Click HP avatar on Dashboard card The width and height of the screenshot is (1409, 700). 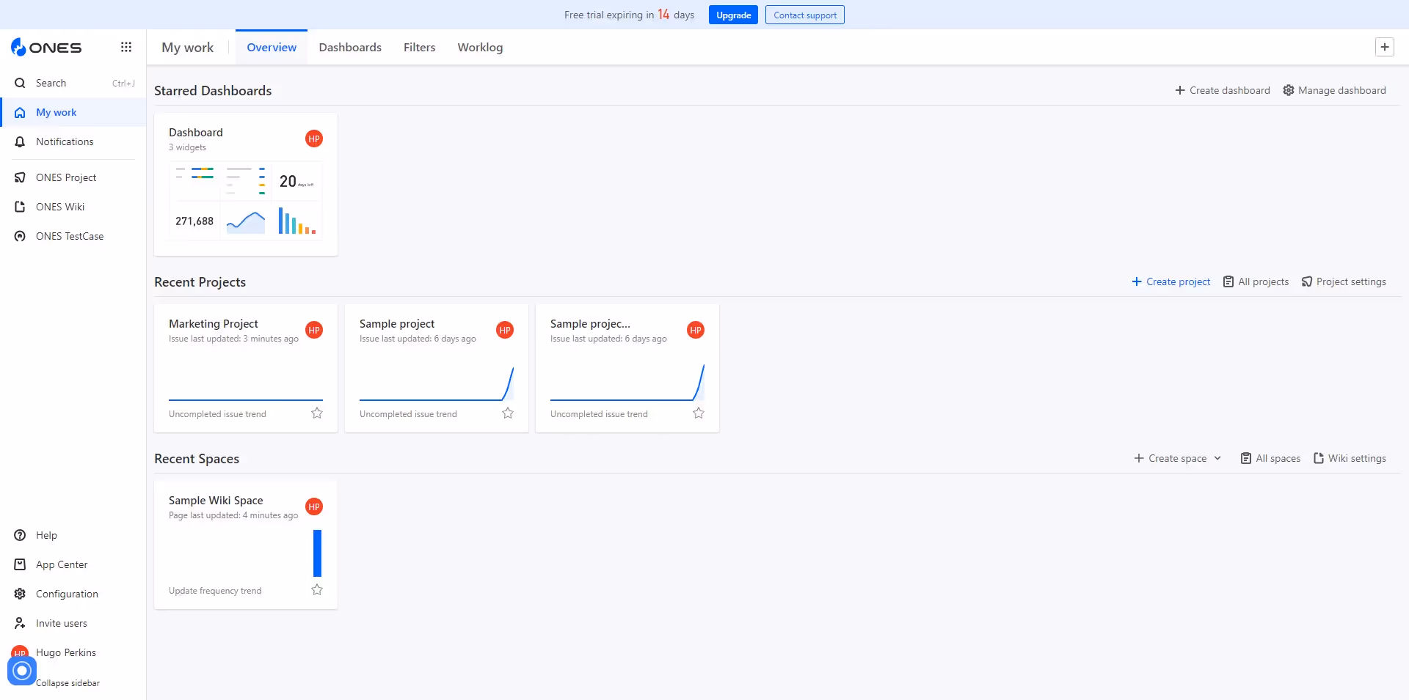tap(314, 139)
